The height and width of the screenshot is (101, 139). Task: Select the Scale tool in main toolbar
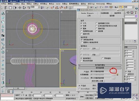click(x=28, y=8)
